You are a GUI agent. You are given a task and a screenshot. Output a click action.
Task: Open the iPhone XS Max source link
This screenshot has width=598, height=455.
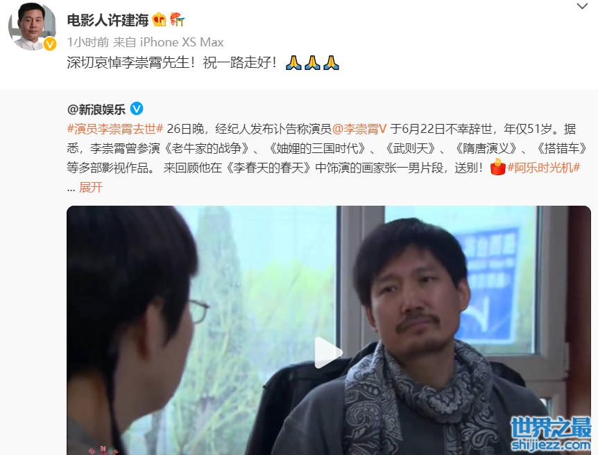tap(182, 42)
